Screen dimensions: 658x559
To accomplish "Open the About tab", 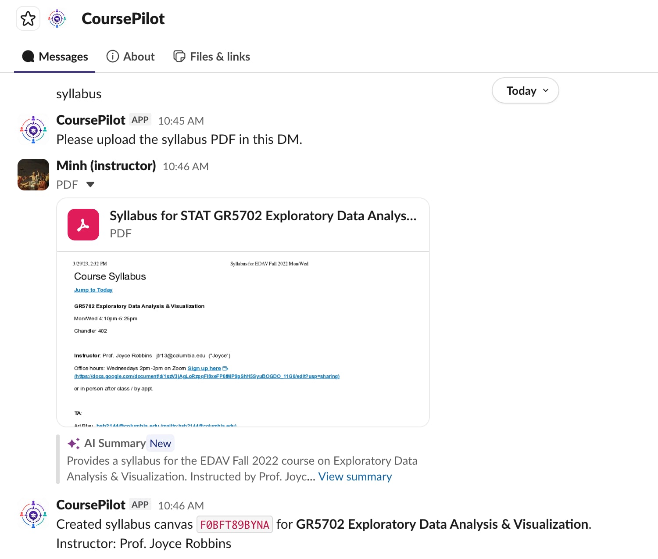I will coord(130,57).
